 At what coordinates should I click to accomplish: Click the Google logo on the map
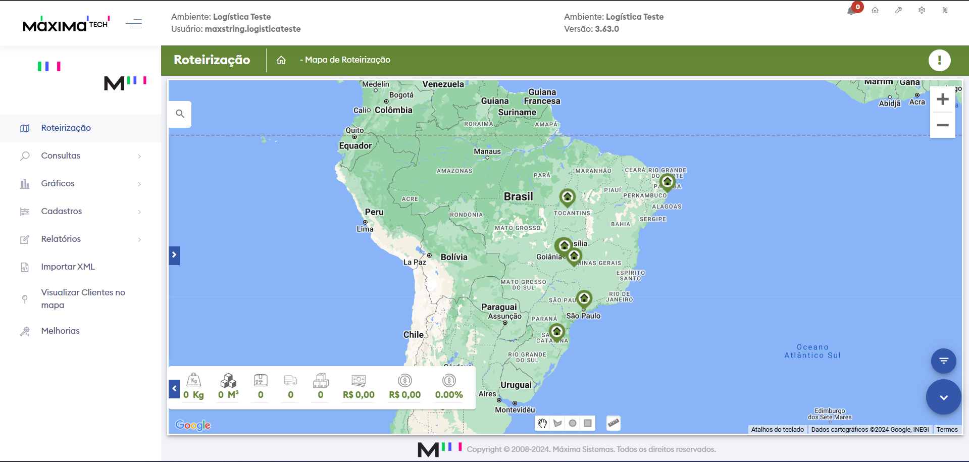(x=193, y=425)
